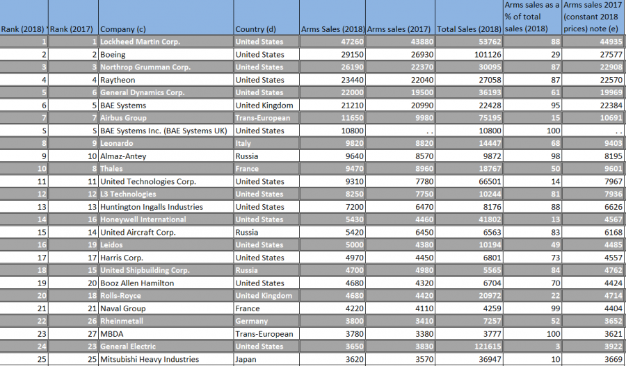Select the Almaz-Antey company cell

[166, 156]
